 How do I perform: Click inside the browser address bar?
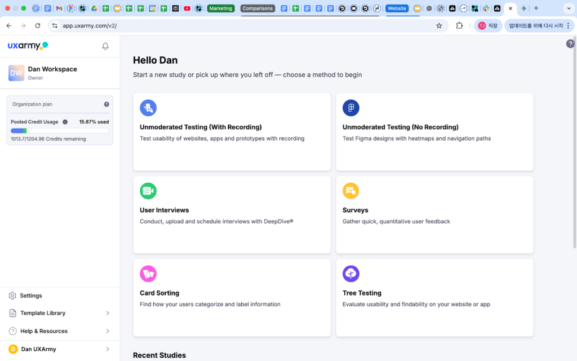169,25
